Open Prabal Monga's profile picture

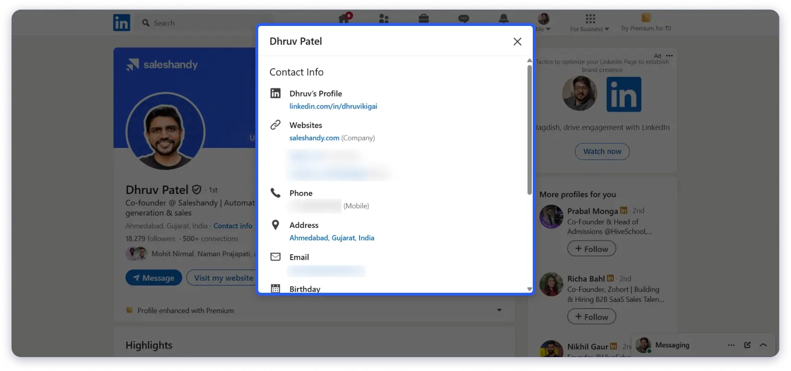coord(551,216)
